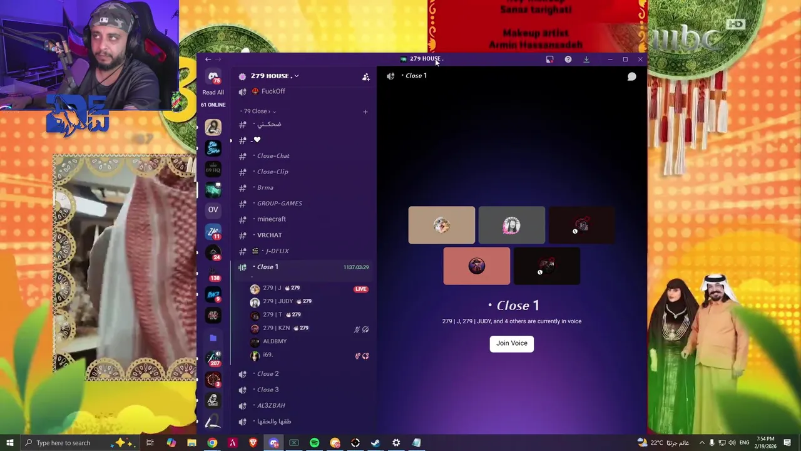Open Discord direct messages home icon

pyautogui.click(x=213, y=77)
